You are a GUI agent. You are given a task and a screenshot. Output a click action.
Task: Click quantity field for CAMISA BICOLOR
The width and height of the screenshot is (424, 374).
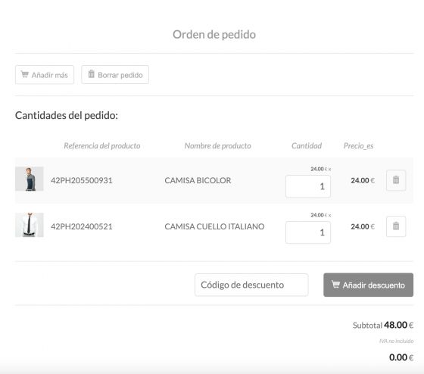pyautogui.click(x=308, y=186)
